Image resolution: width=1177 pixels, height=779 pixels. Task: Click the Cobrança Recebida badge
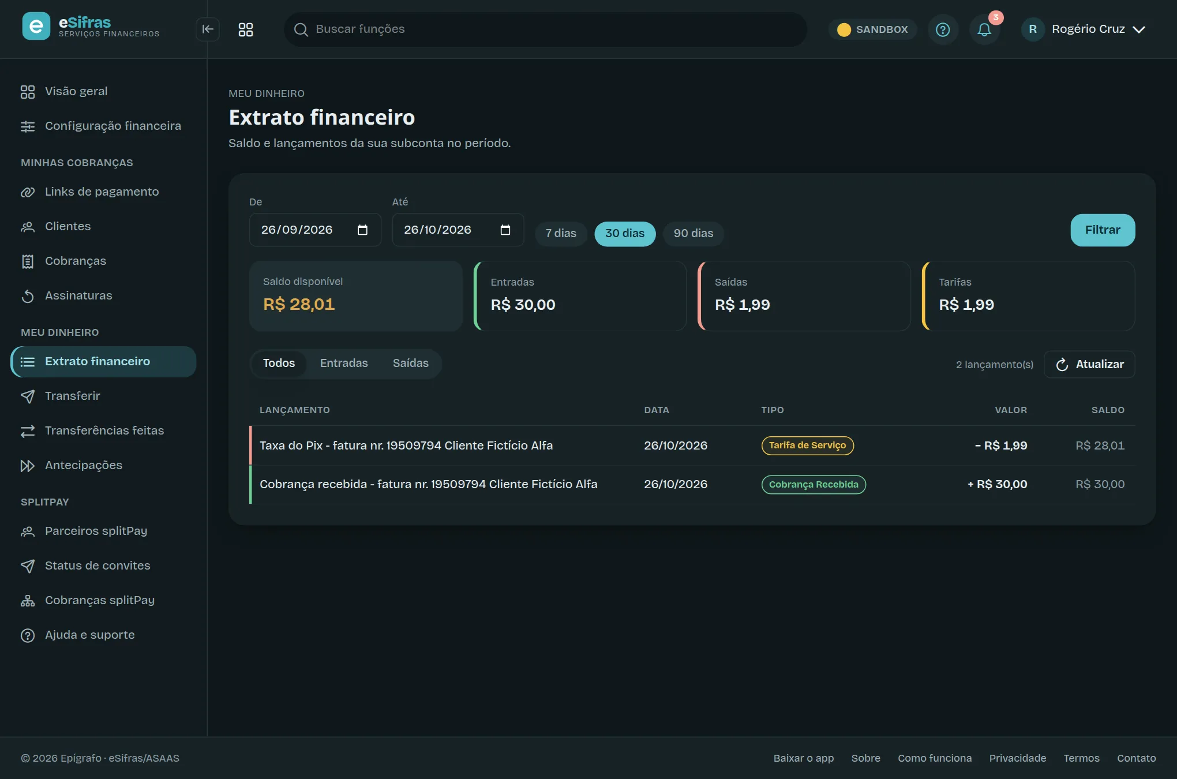(x=814, y=485)
